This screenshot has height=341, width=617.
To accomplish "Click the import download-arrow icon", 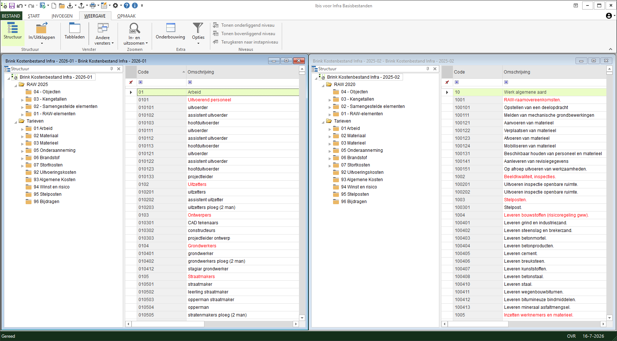I will (x=70, y=5).
